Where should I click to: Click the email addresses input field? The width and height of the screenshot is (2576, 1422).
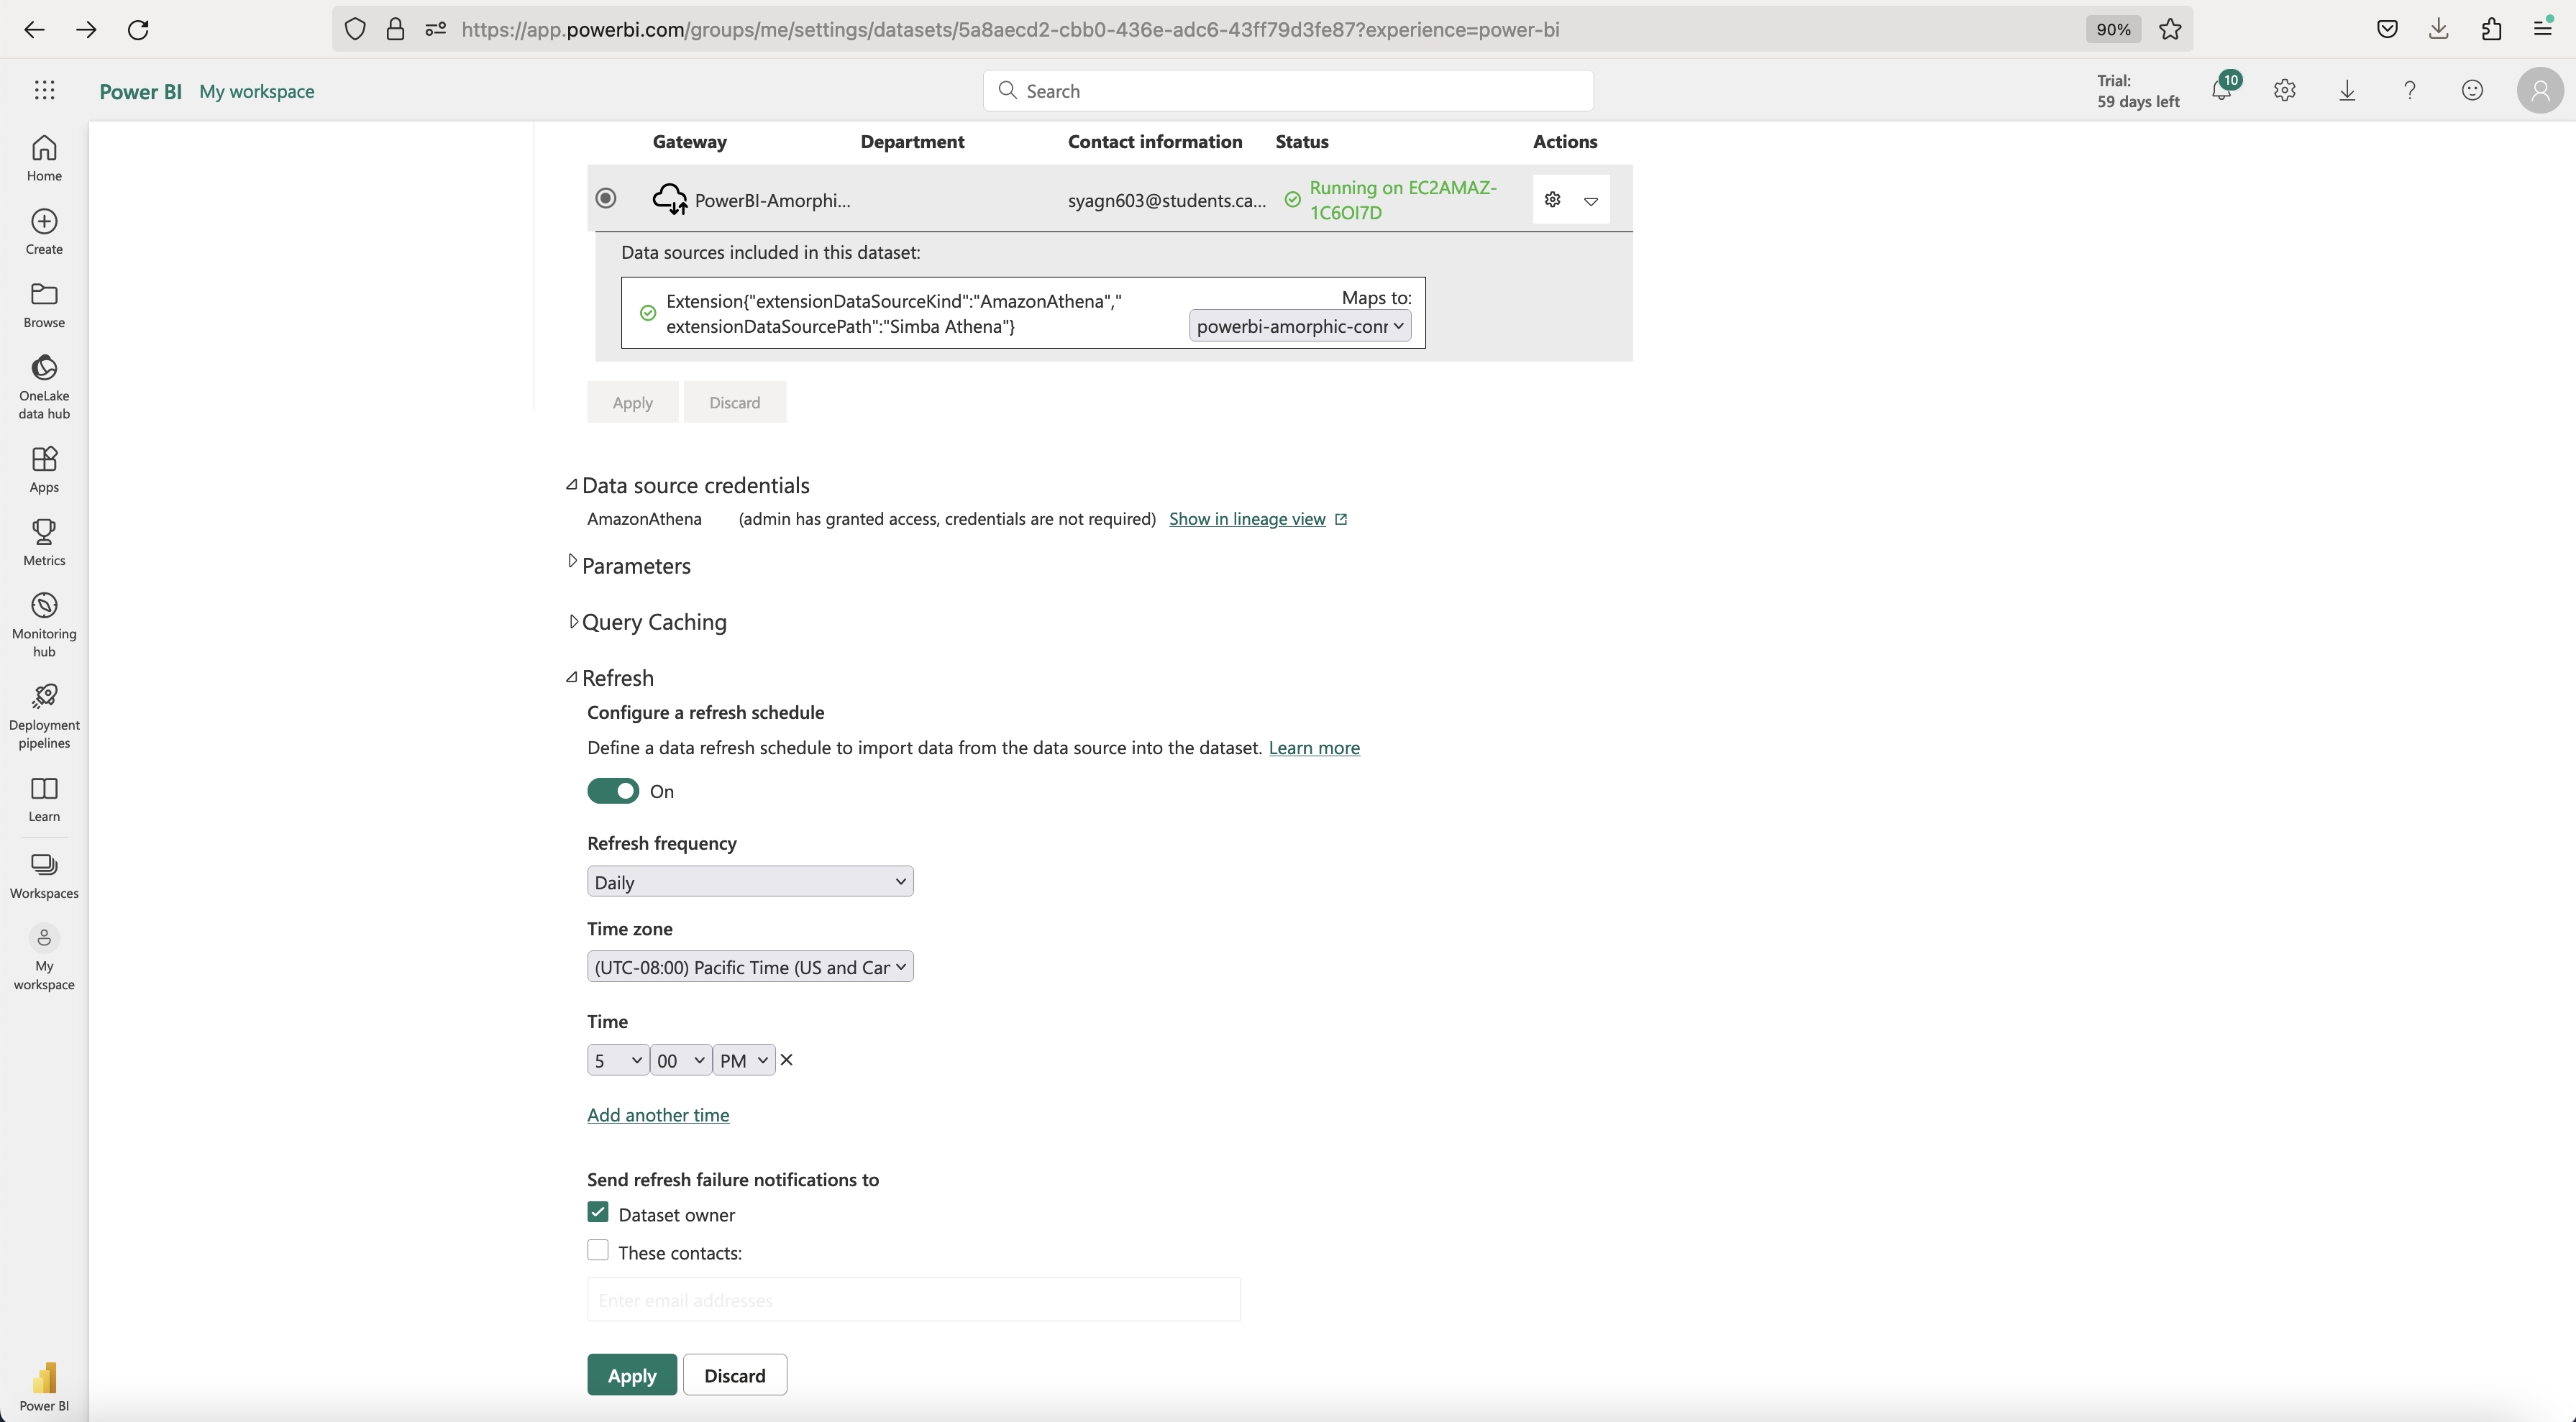coord(914,1300)
